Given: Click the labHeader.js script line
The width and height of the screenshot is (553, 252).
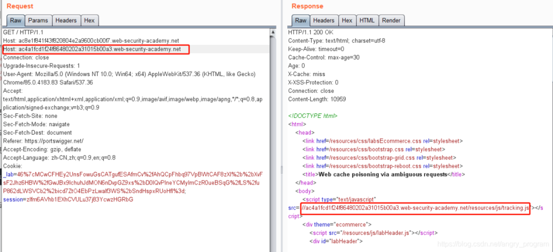Looking at the screenshot, I should (373, 233).
